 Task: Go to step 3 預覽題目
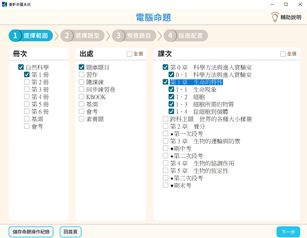[134, 36]
